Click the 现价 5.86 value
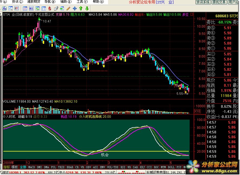The image size is (240, 175). pyautogui.click(x=227, y=80)
